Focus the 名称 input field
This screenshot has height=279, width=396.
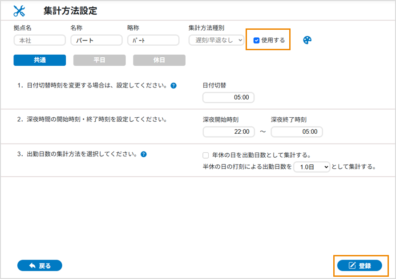tap(96, 40)
